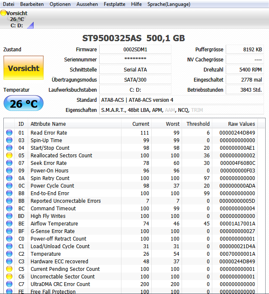Open the Festplatte menu

[x=114, y=4]
